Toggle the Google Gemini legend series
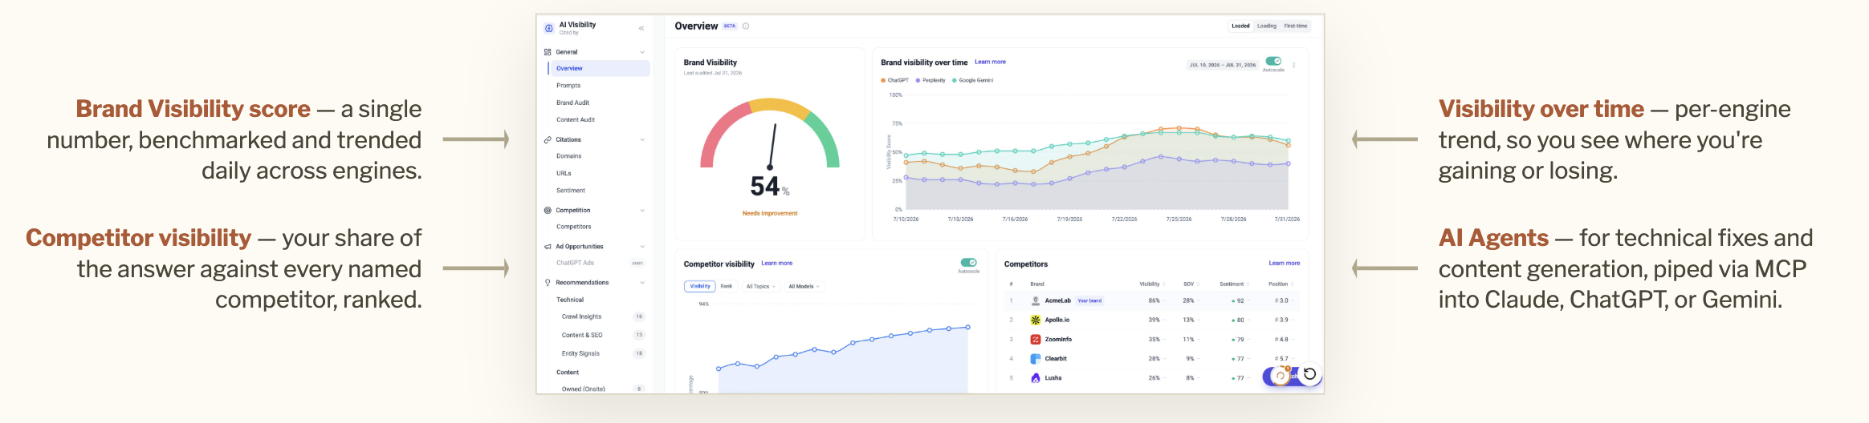The width and height of the screenshot is (1869, 423). [972, 80]
